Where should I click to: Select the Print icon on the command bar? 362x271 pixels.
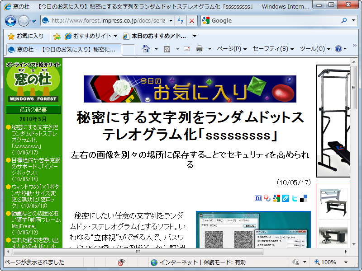point(199,48)
